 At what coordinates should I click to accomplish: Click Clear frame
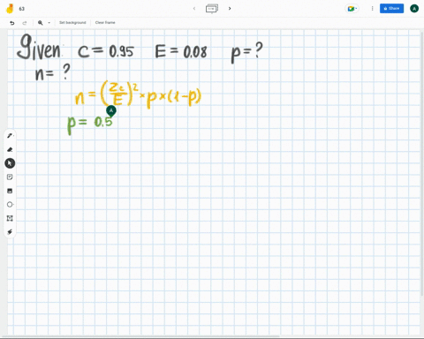click(105, 23)
